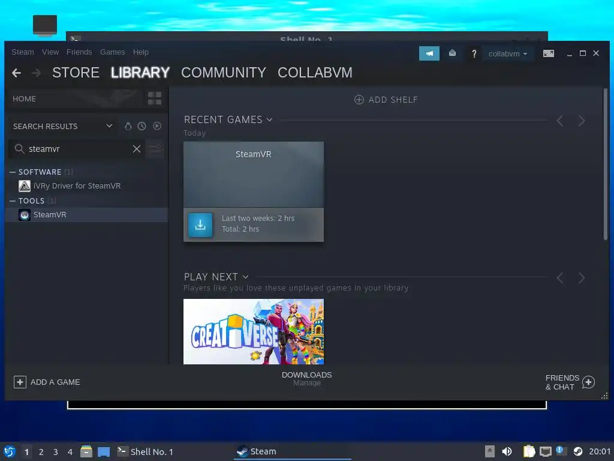Switch to workspace 3 in taskbar
The height and width of the screenshot is (461, 614).
point(56,452)
